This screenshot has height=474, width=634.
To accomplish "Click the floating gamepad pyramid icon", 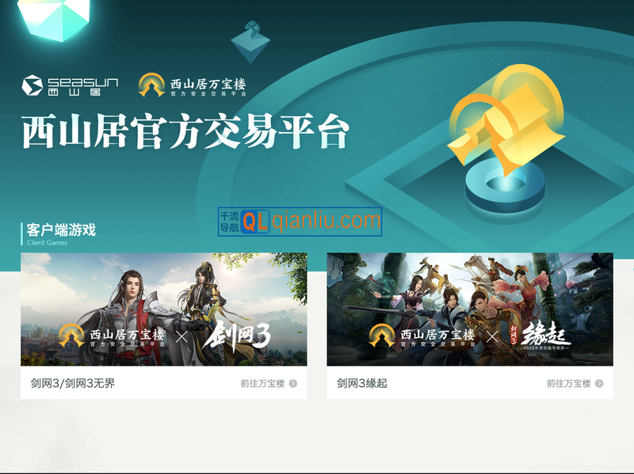I will pyautogui.click(x=250, y=42).
